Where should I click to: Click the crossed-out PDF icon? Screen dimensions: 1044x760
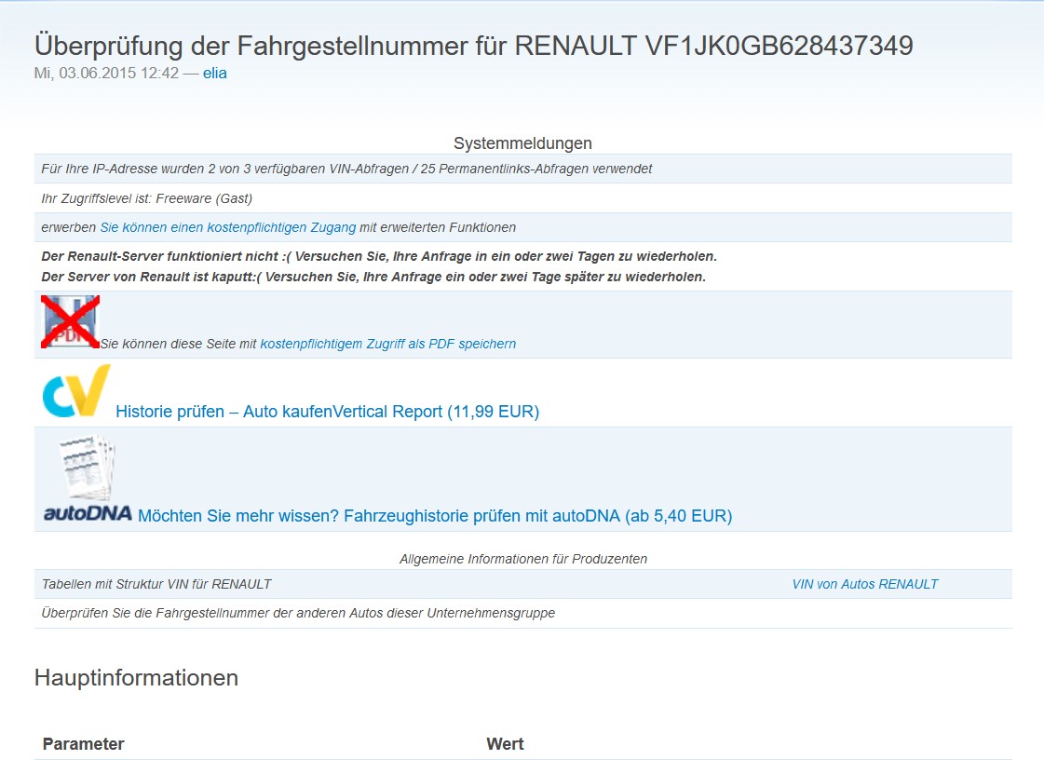70,322
